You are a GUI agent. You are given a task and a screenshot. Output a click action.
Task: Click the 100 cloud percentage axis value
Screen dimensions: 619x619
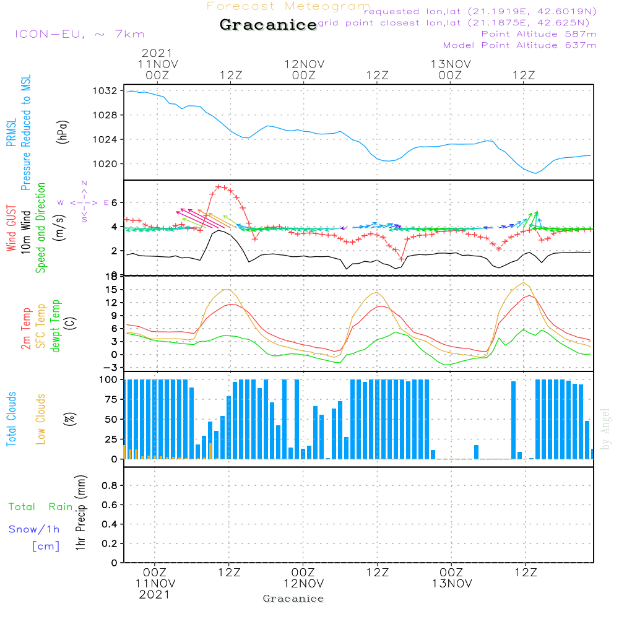pos(108,379)
